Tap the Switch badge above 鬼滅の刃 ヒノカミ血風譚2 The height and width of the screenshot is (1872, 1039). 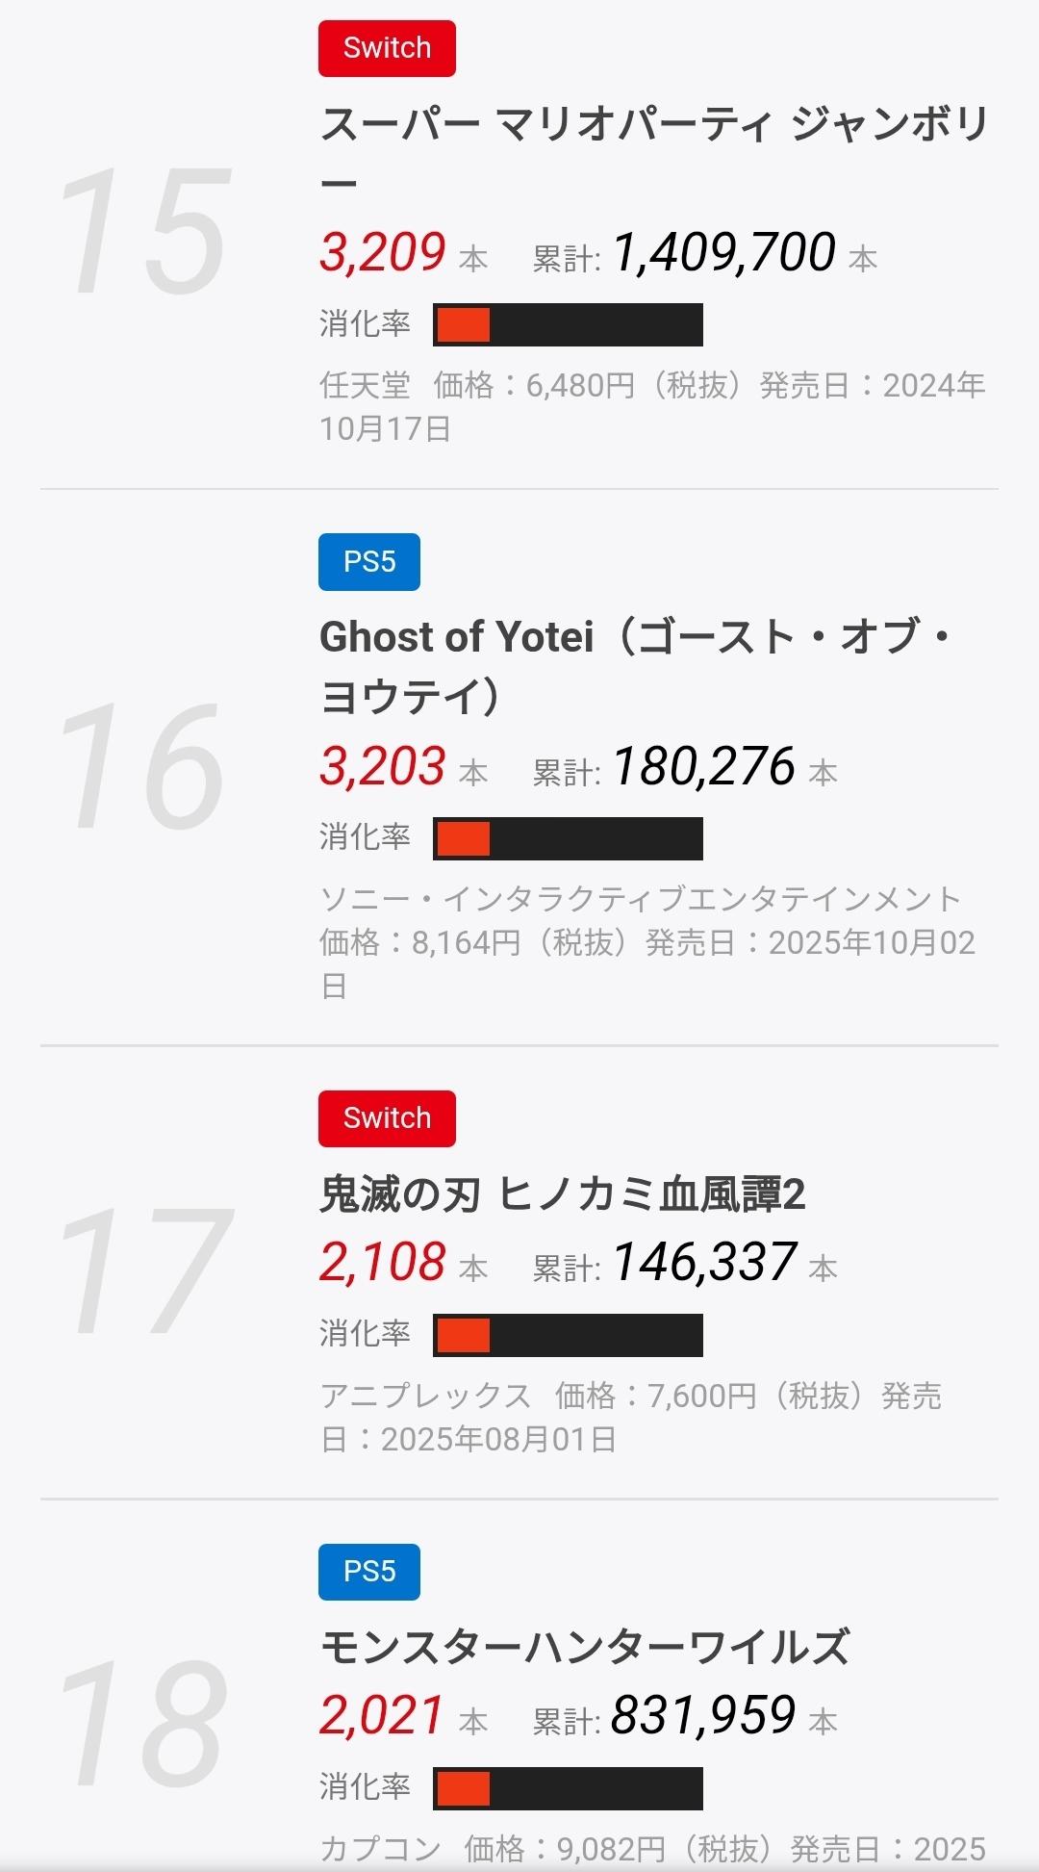point(387,1118)
